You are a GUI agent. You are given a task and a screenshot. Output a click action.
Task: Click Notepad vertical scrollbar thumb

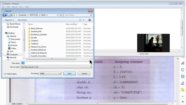click(x=182, y=28)
